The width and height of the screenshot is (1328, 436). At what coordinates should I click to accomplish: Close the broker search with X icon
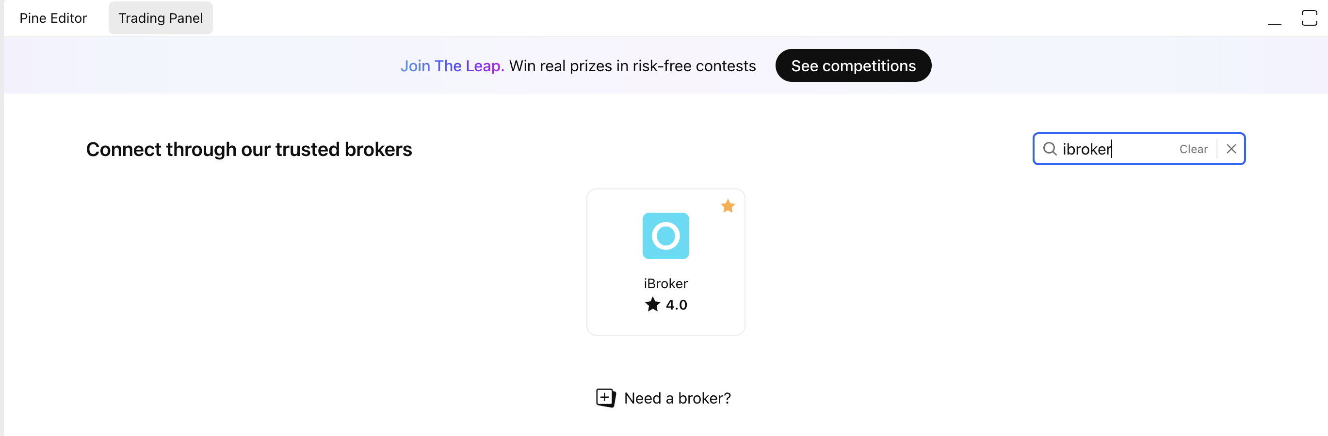point(1231,149)
